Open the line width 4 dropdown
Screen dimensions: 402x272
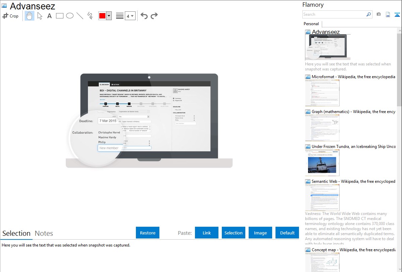130,16
